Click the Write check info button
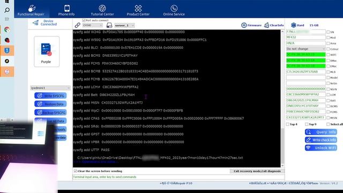 (x=321, y=140)
